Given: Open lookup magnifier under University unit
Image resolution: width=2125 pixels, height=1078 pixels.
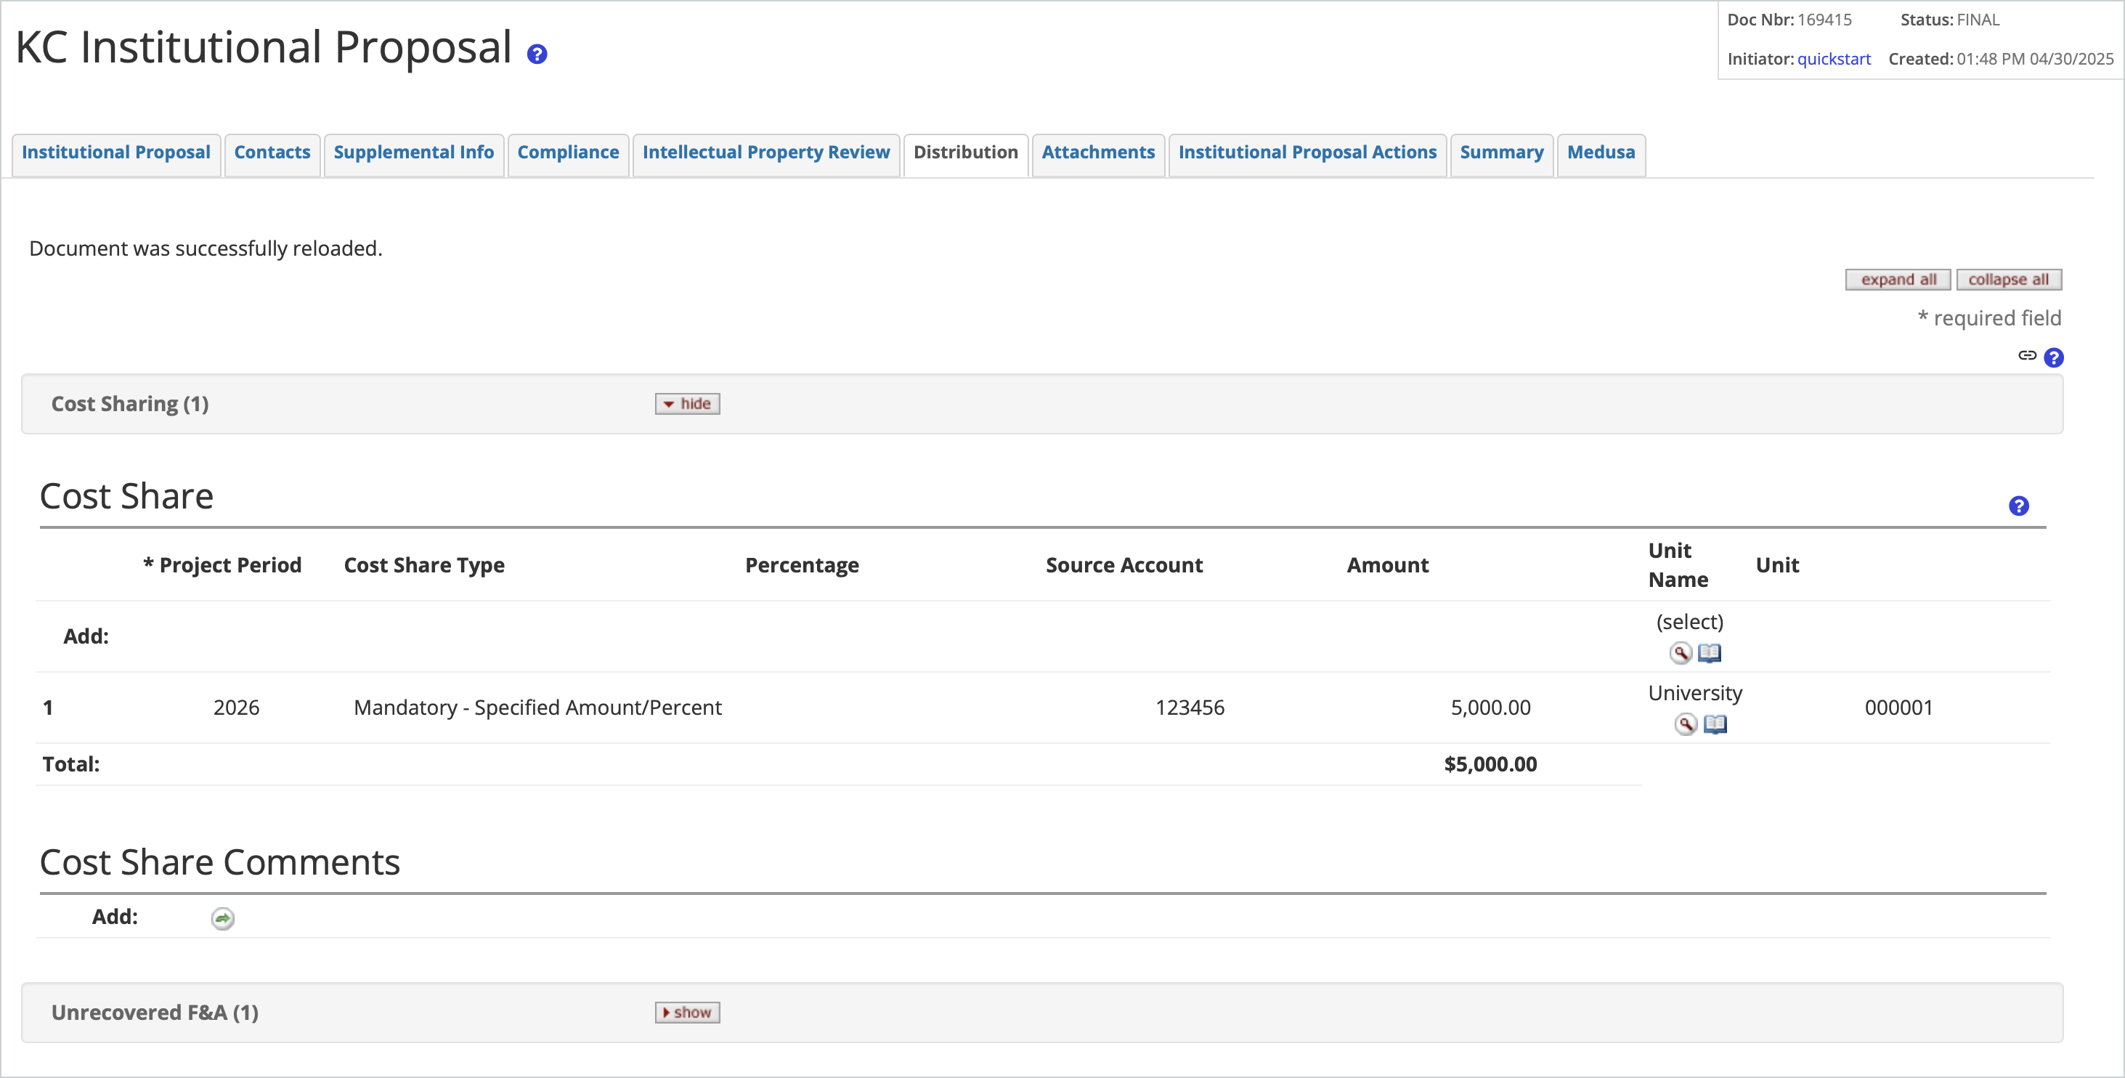Looking at the screenshot, I should pos(1686,725).
